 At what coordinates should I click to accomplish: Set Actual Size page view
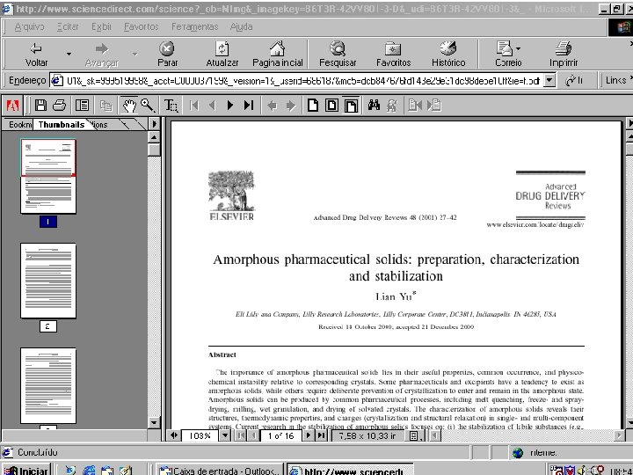point(312,106)
